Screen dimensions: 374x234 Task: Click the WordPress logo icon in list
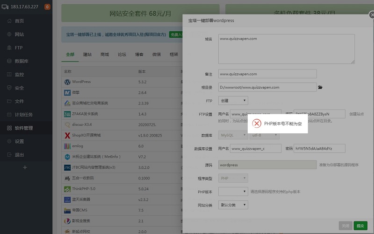click(67, 82)
